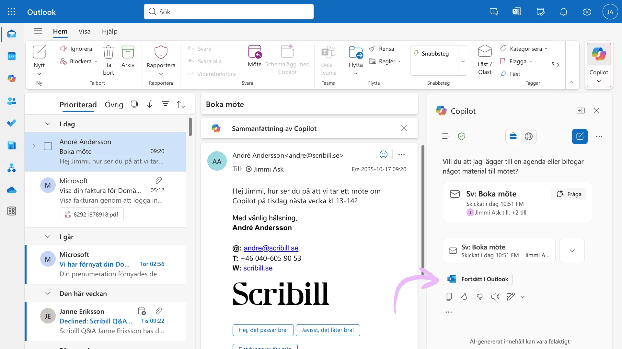Delete message with Ta bort
This screenshot has height=349, width=622.
point(109,61)
